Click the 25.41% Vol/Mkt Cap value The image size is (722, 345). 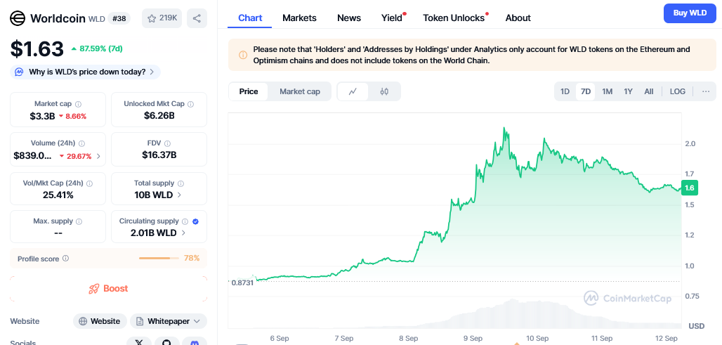tap(58, 195)
